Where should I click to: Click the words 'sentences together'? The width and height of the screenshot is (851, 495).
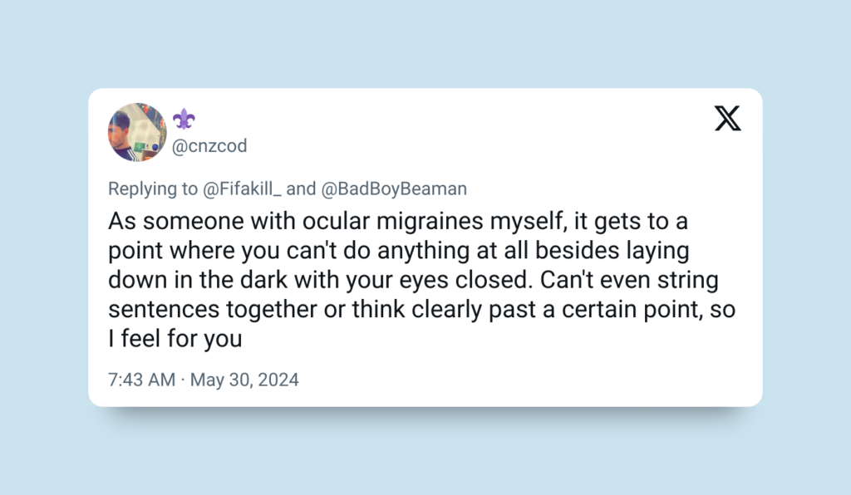[212, 310]
